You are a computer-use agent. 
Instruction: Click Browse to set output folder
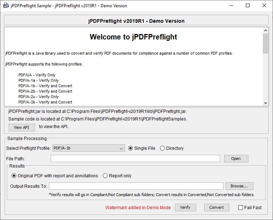(x=239, y=186)
